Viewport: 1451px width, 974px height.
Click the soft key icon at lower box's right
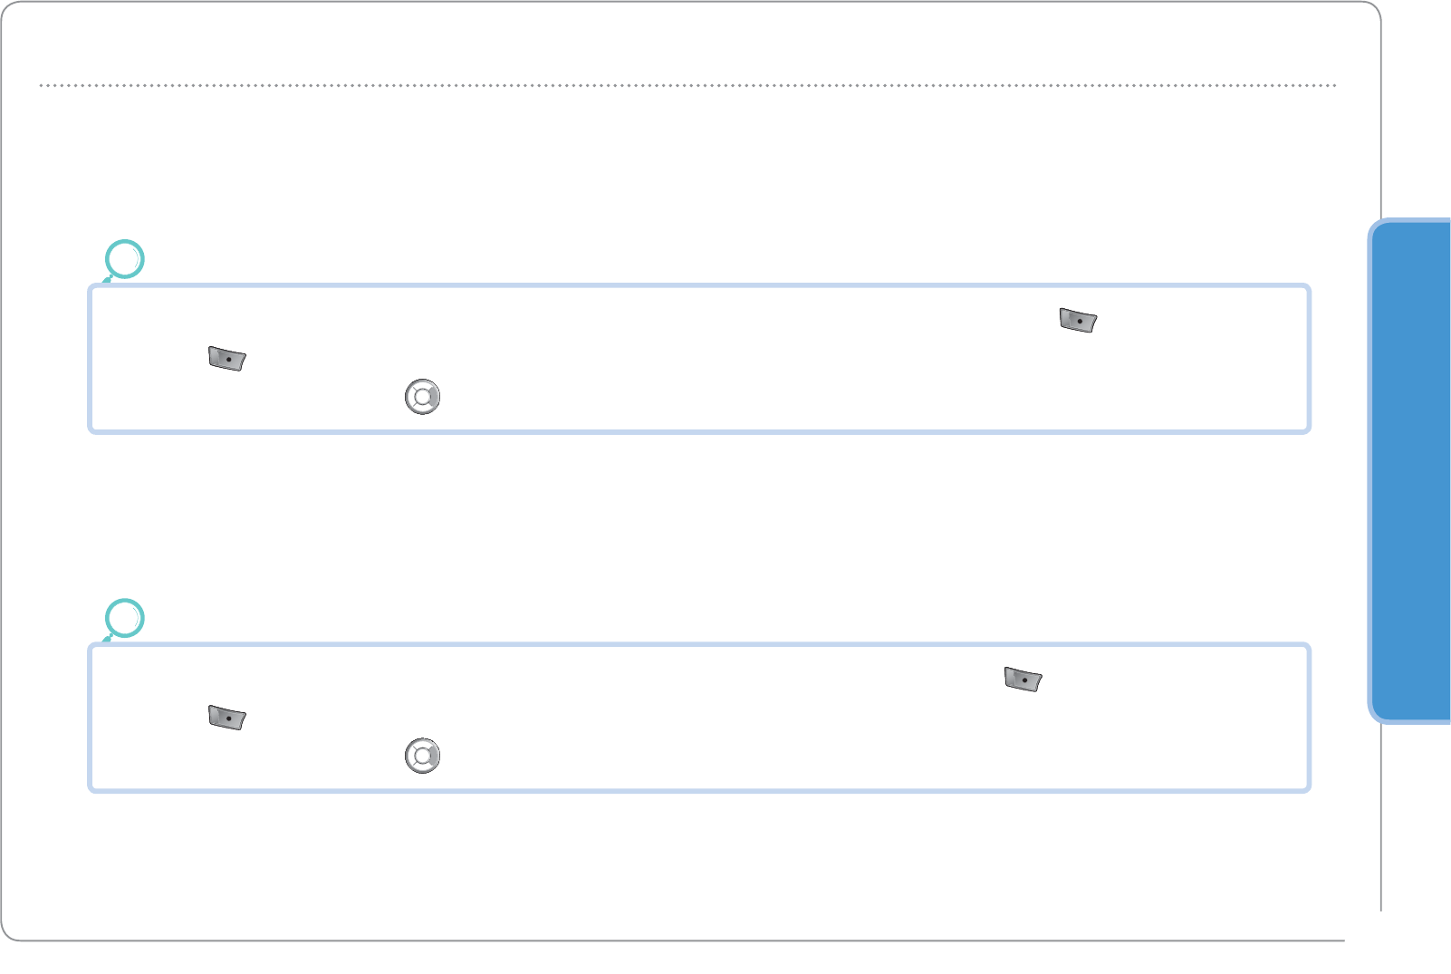tap(1023, 680)
